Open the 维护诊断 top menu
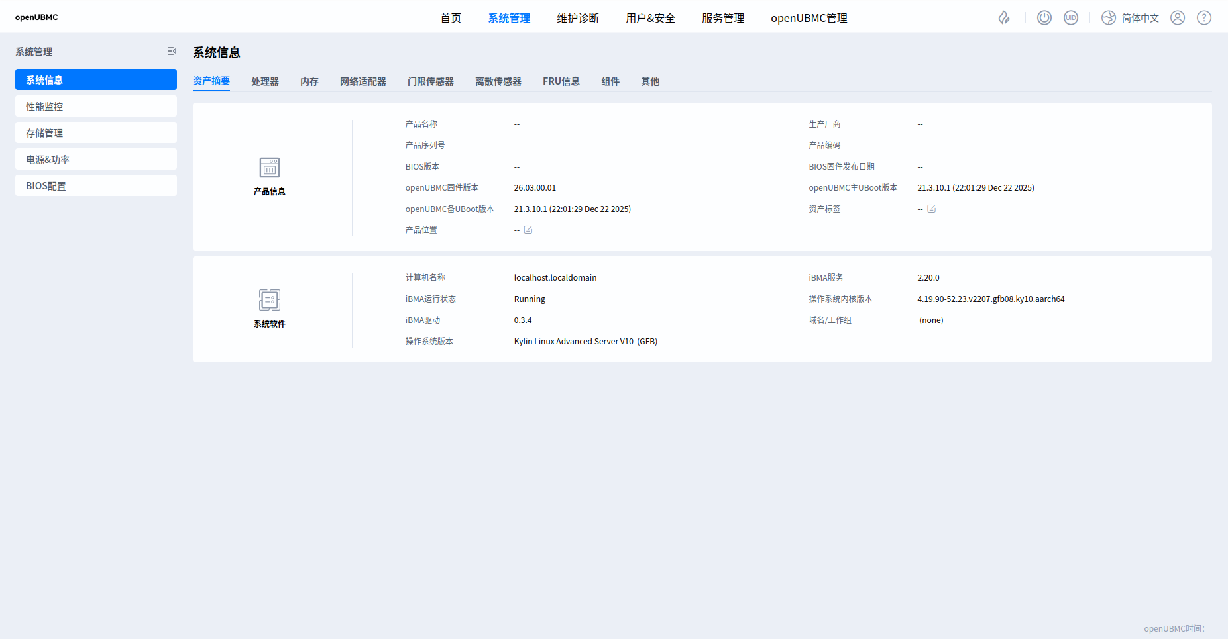This screenshot has height=639, width=1228. (578, 18)
